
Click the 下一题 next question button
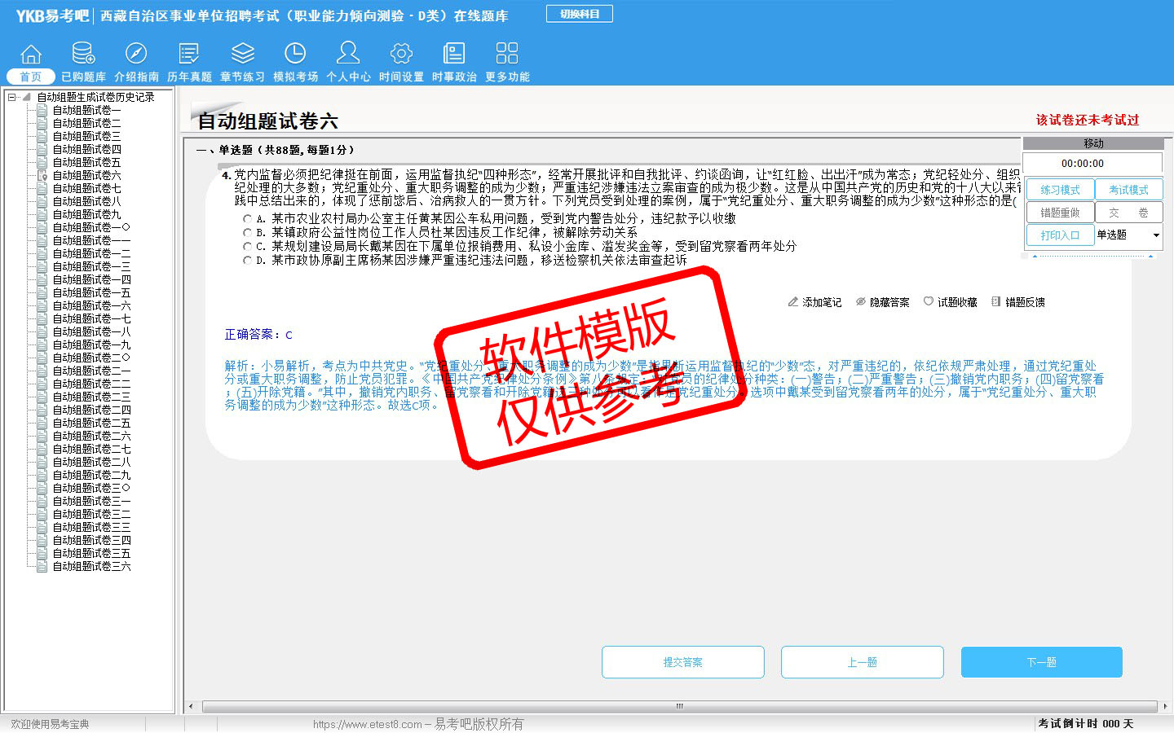coord(1041,662)
